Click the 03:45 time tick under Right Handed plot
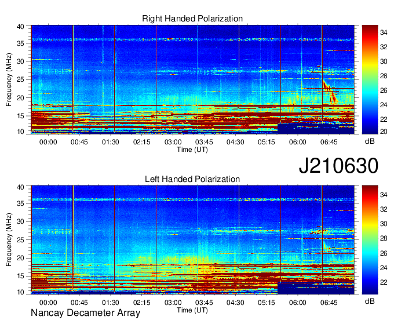394x320 pixels. pyautogui.click(x=204, y=142)
